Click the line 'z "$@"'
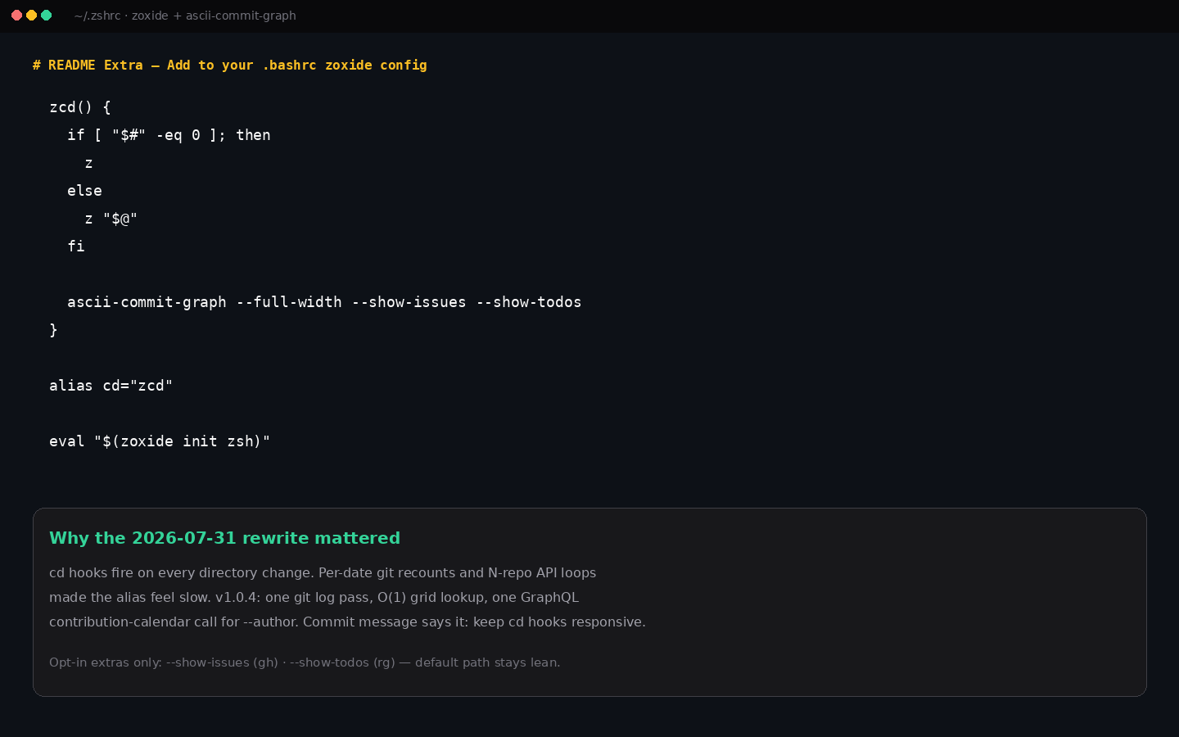 coord(111,219)
